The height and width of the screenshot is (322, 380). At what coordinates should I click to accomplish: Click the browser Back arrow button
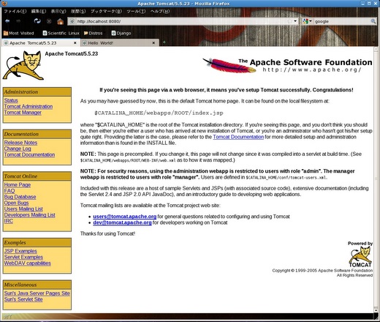tap(7, 21)
